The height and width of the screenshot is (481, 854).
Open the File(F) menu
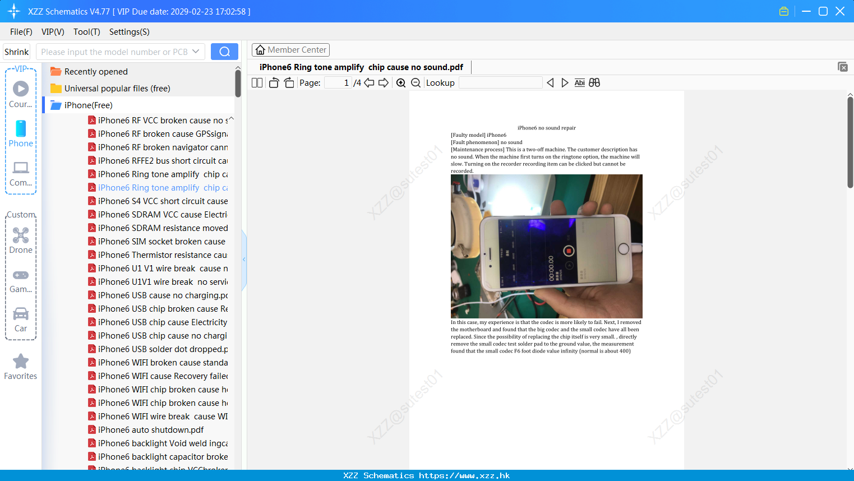click(x=21, y=32)
